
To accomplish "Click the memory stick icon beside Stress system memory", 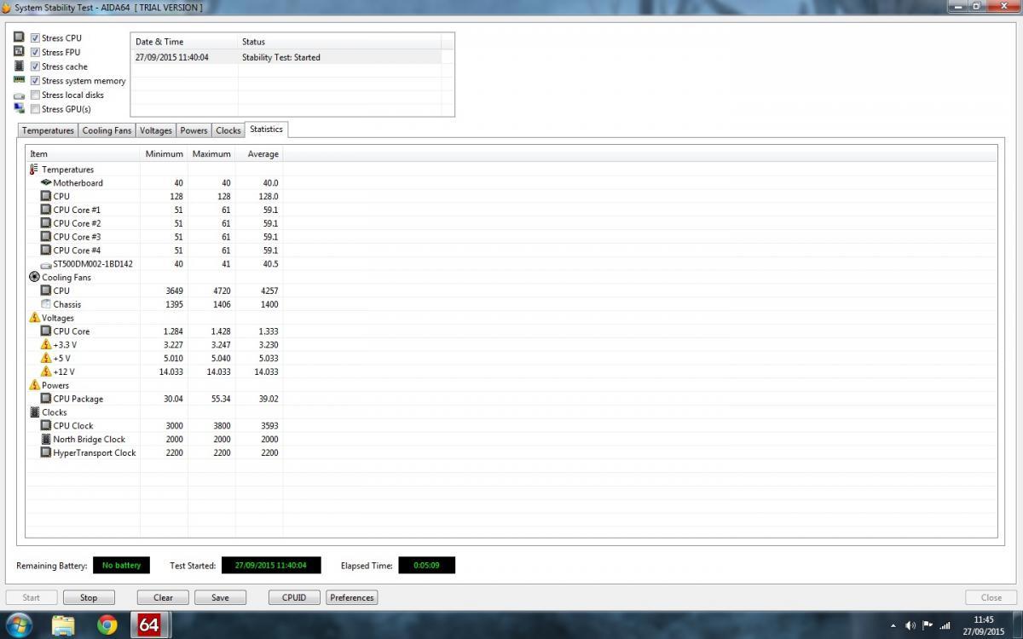I will 19,80.
